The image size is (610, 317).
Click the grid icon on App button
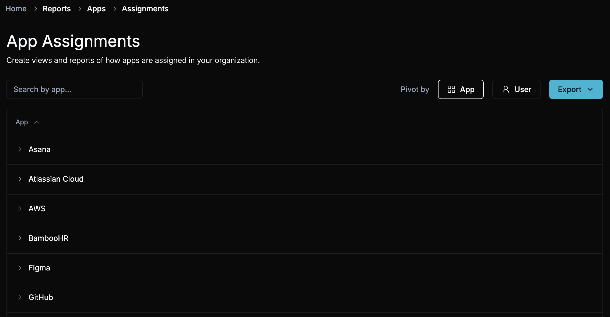(x=451, y=89)
